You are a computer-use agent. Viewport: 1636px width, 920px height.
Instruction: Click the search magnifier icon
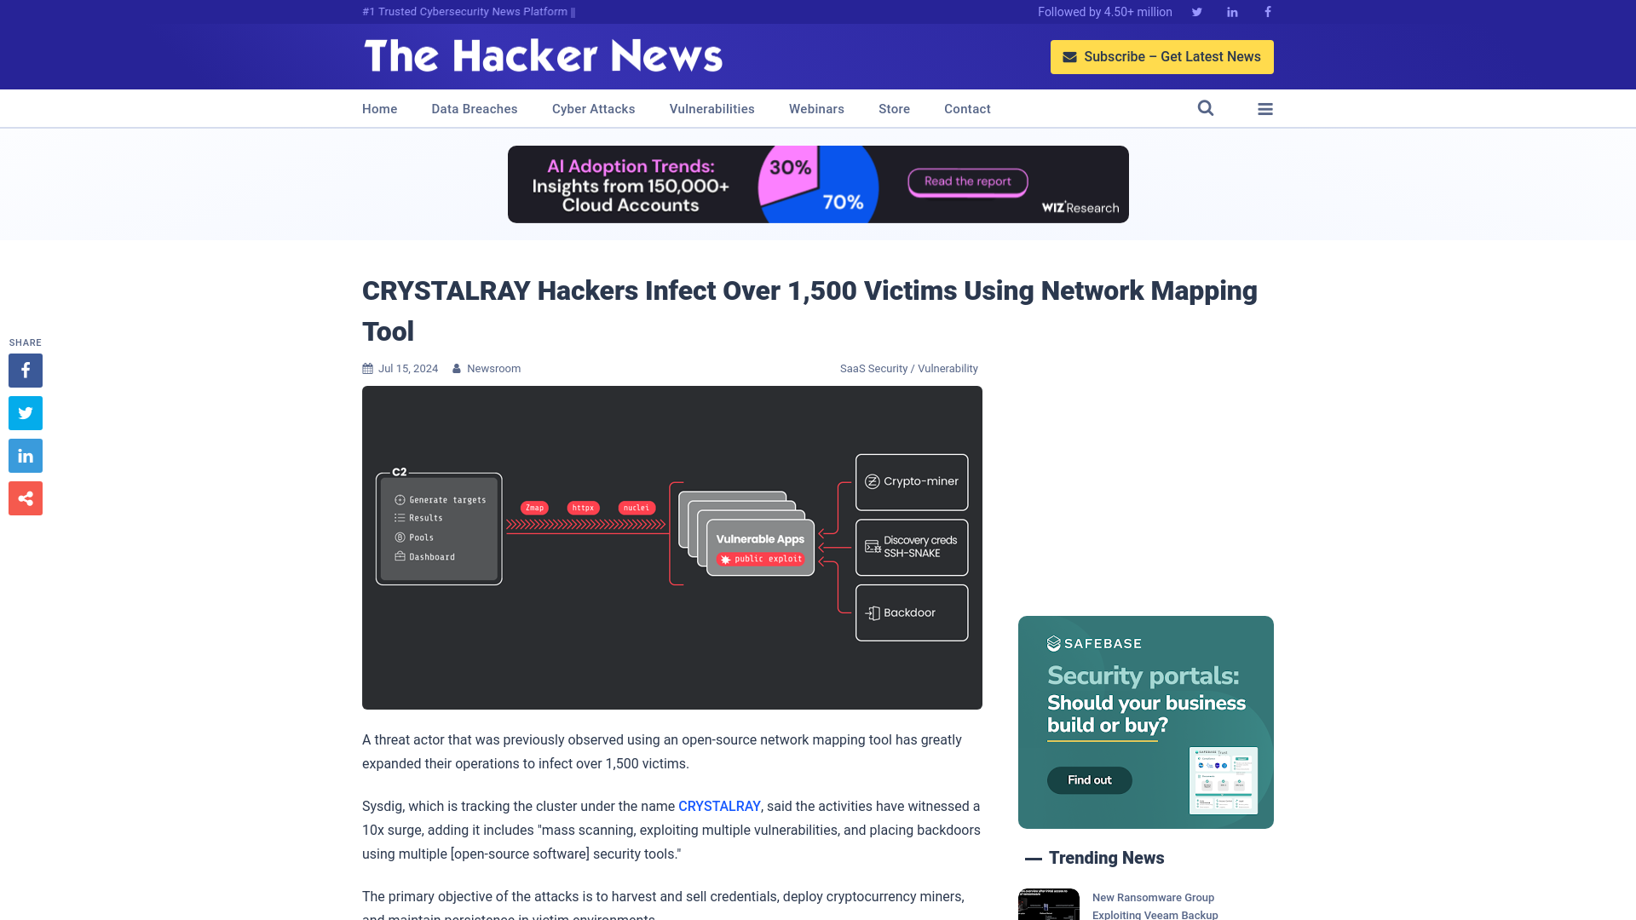click(x=1206, y=108)
